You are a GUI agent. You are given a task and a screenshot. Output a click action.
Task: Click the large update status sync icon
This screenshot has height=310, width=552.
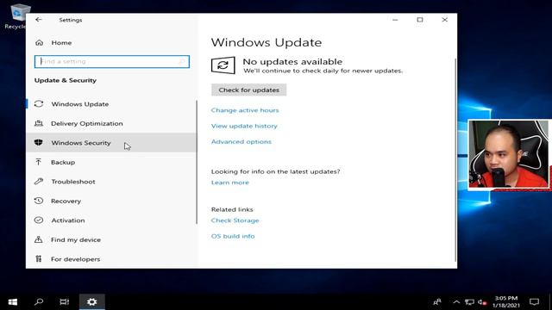tap(223, 65)
